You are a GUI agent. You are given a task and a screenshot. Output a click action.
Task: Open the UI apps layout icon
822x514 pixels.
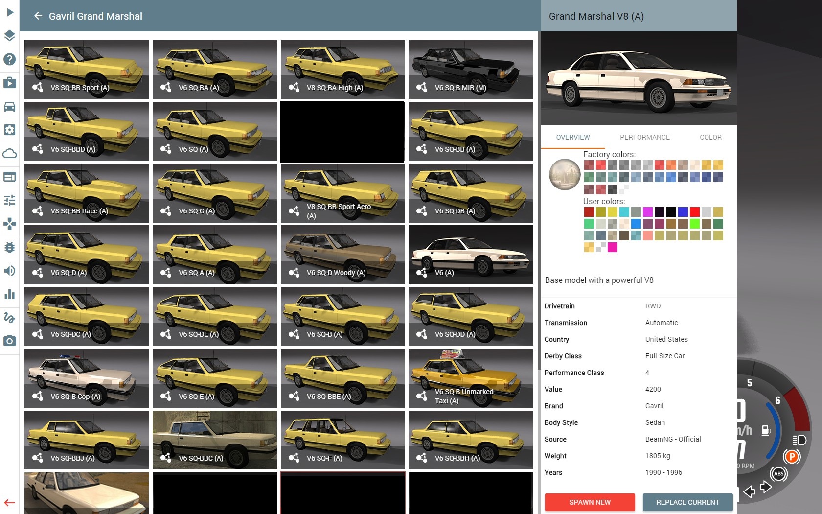(9, 177)
